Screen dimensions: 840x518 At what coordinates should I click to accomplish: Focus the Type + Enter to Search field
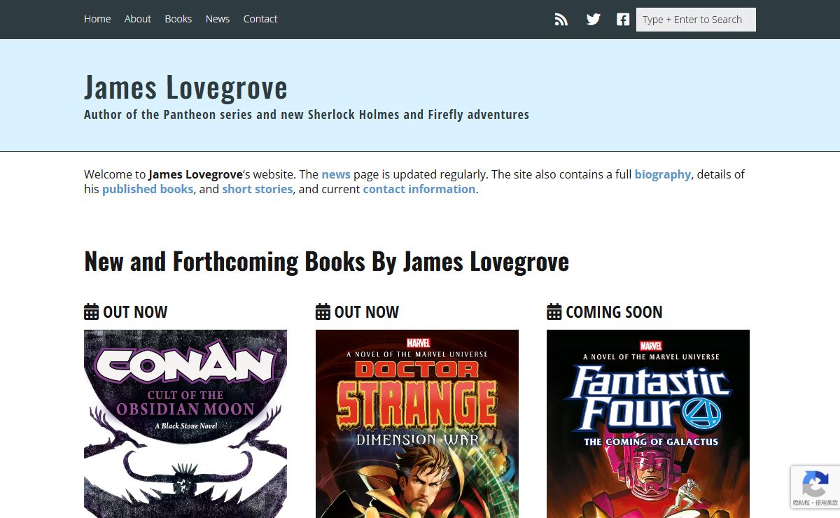tap(696, 20)
